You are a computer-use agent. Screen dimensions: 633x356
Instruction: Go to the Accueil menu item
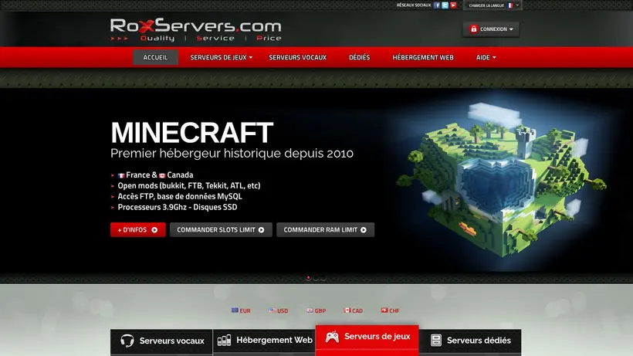pos(155,57)
